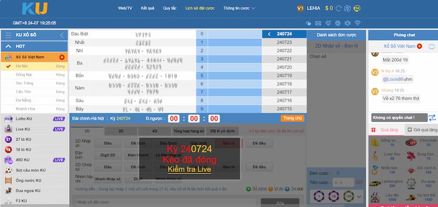
Task: Click the V1 level badge
Action: pyautogui.click(x=300, y=8)
